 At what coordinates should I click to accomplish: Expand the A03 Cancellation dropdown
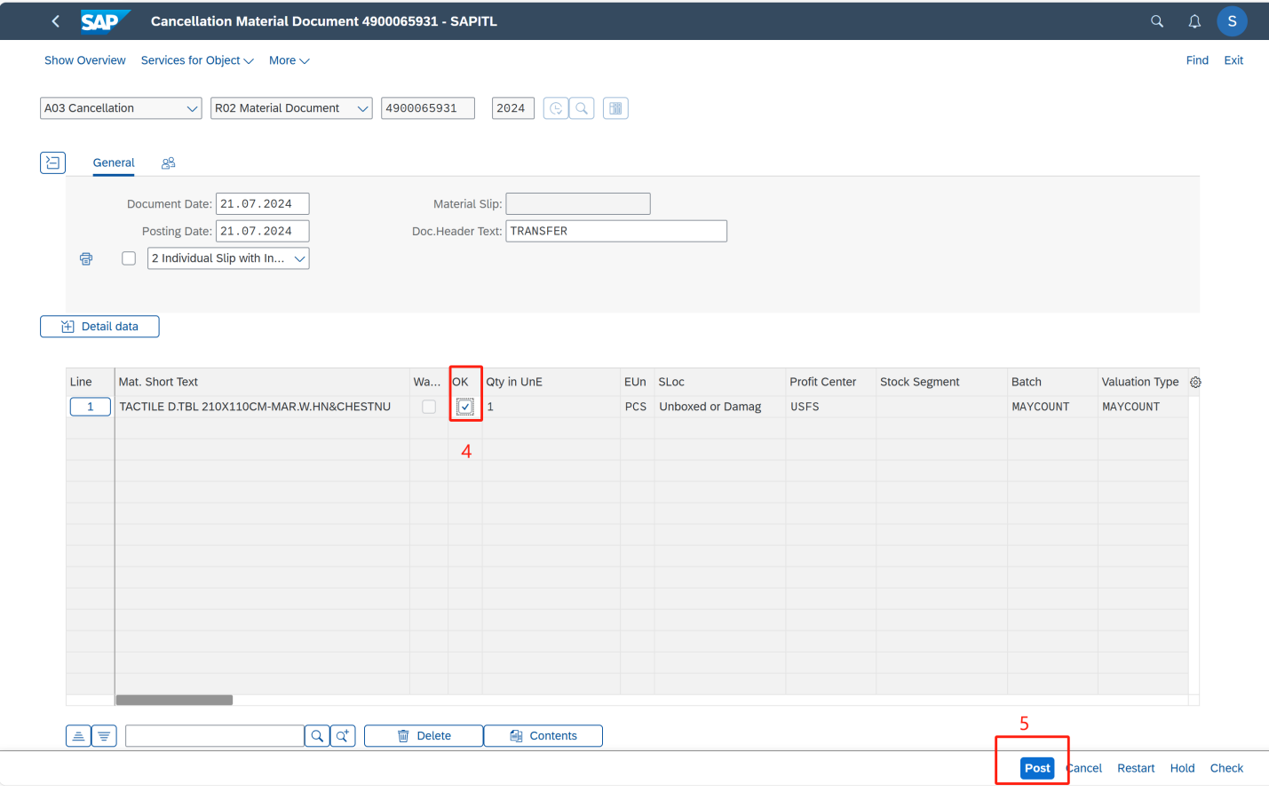coord(192,108)
